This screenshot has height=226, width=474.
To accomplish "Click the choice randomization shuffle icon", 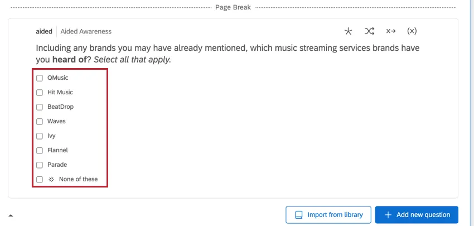I will tap(369, 31).
